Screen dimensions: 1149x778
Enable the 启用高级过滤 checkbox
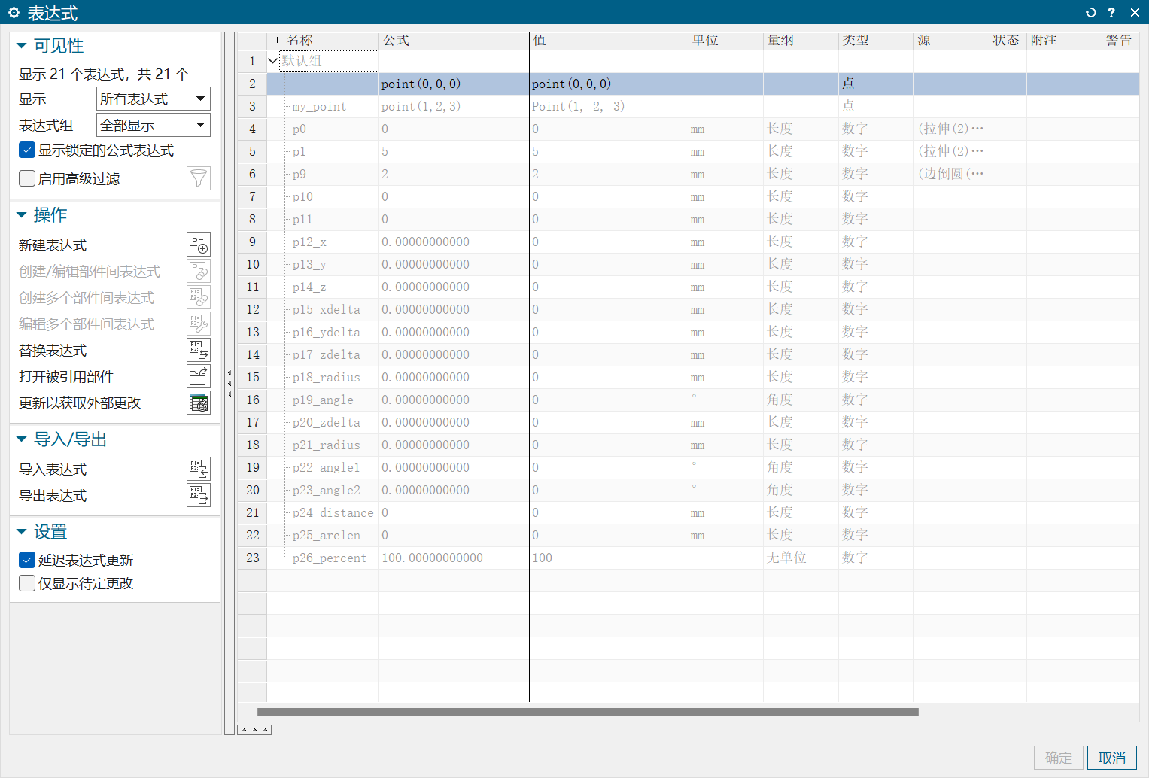[x=27, y=178]
